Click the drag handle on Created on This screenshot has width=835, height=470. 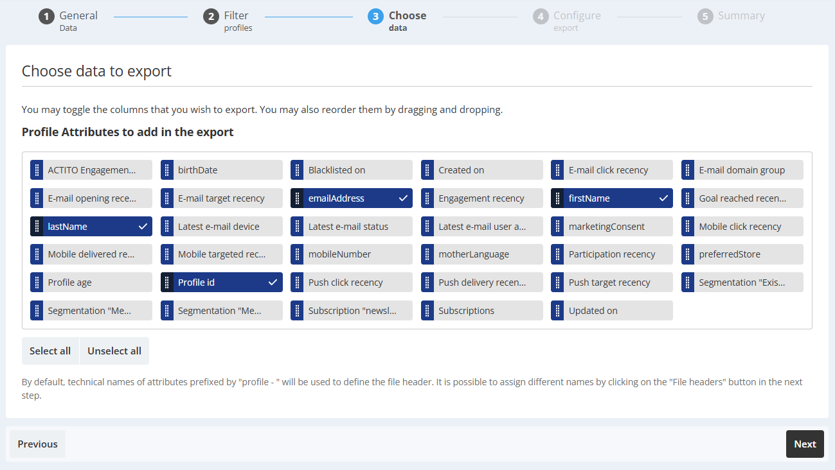click(427, 170)
